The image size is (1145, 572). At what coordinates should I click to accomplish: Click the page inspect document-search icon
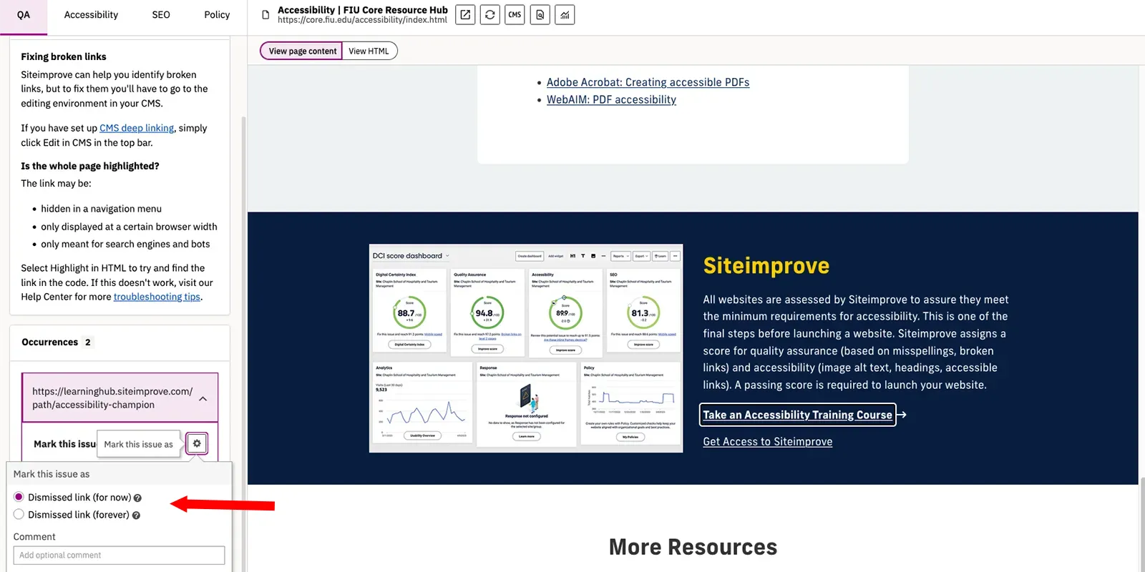pyautogui.click(x=540, y=14)
